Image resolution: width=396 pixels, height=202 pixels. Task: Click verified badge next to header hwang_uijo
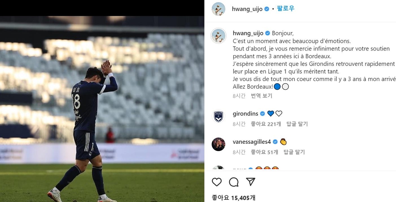pyautogui.click(x=267, y=9)
